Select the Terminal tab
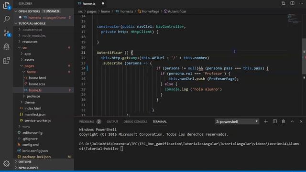The image size is (306, 172). pyautogui.click(x=160, y=121)
